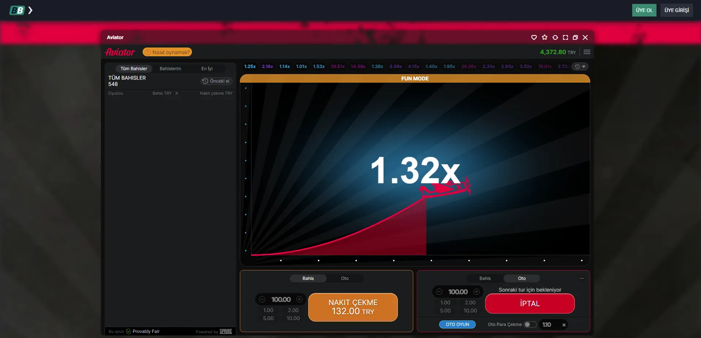Click the OTO OYUN autoplay button
Viewport: 701px width, 338px height.
point(457,324)
